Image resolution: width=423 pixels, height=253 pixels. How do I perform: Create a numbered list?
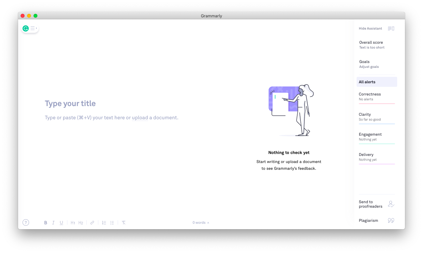click(x=104, y=222)
